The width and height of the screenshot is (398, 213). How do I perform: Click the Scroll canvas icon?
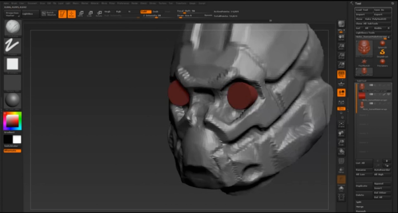point(341,37)
